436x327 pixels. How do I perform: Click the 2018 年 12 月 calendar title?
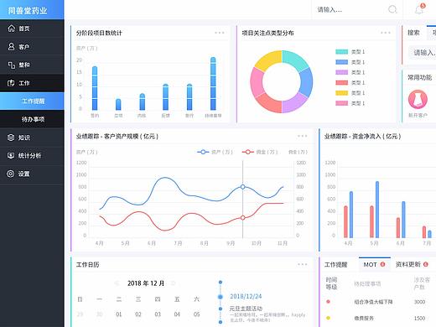point(146,283)
